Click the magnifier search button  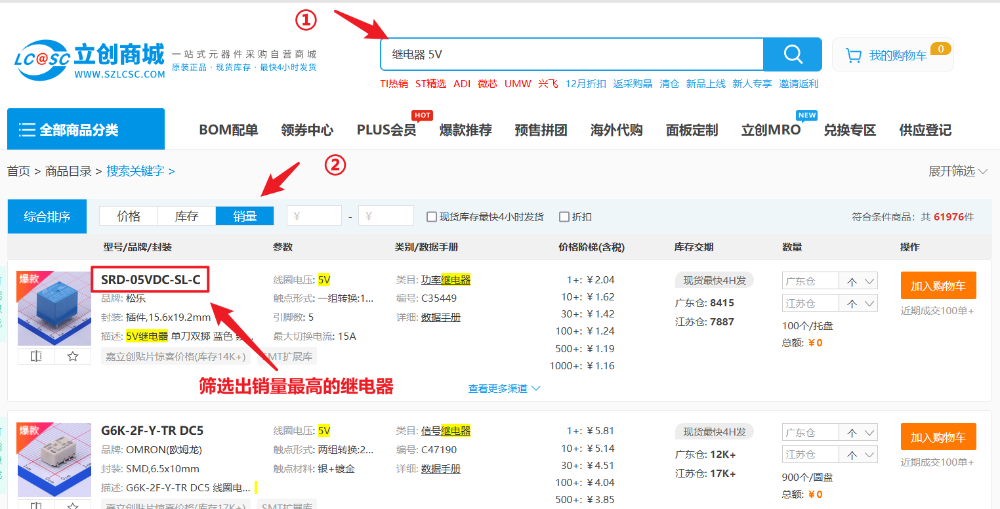(x=793, y=54)
